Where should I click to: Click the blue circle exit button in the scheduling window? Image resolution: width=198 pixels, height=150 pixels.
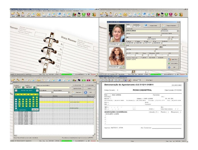click(89, 92)
